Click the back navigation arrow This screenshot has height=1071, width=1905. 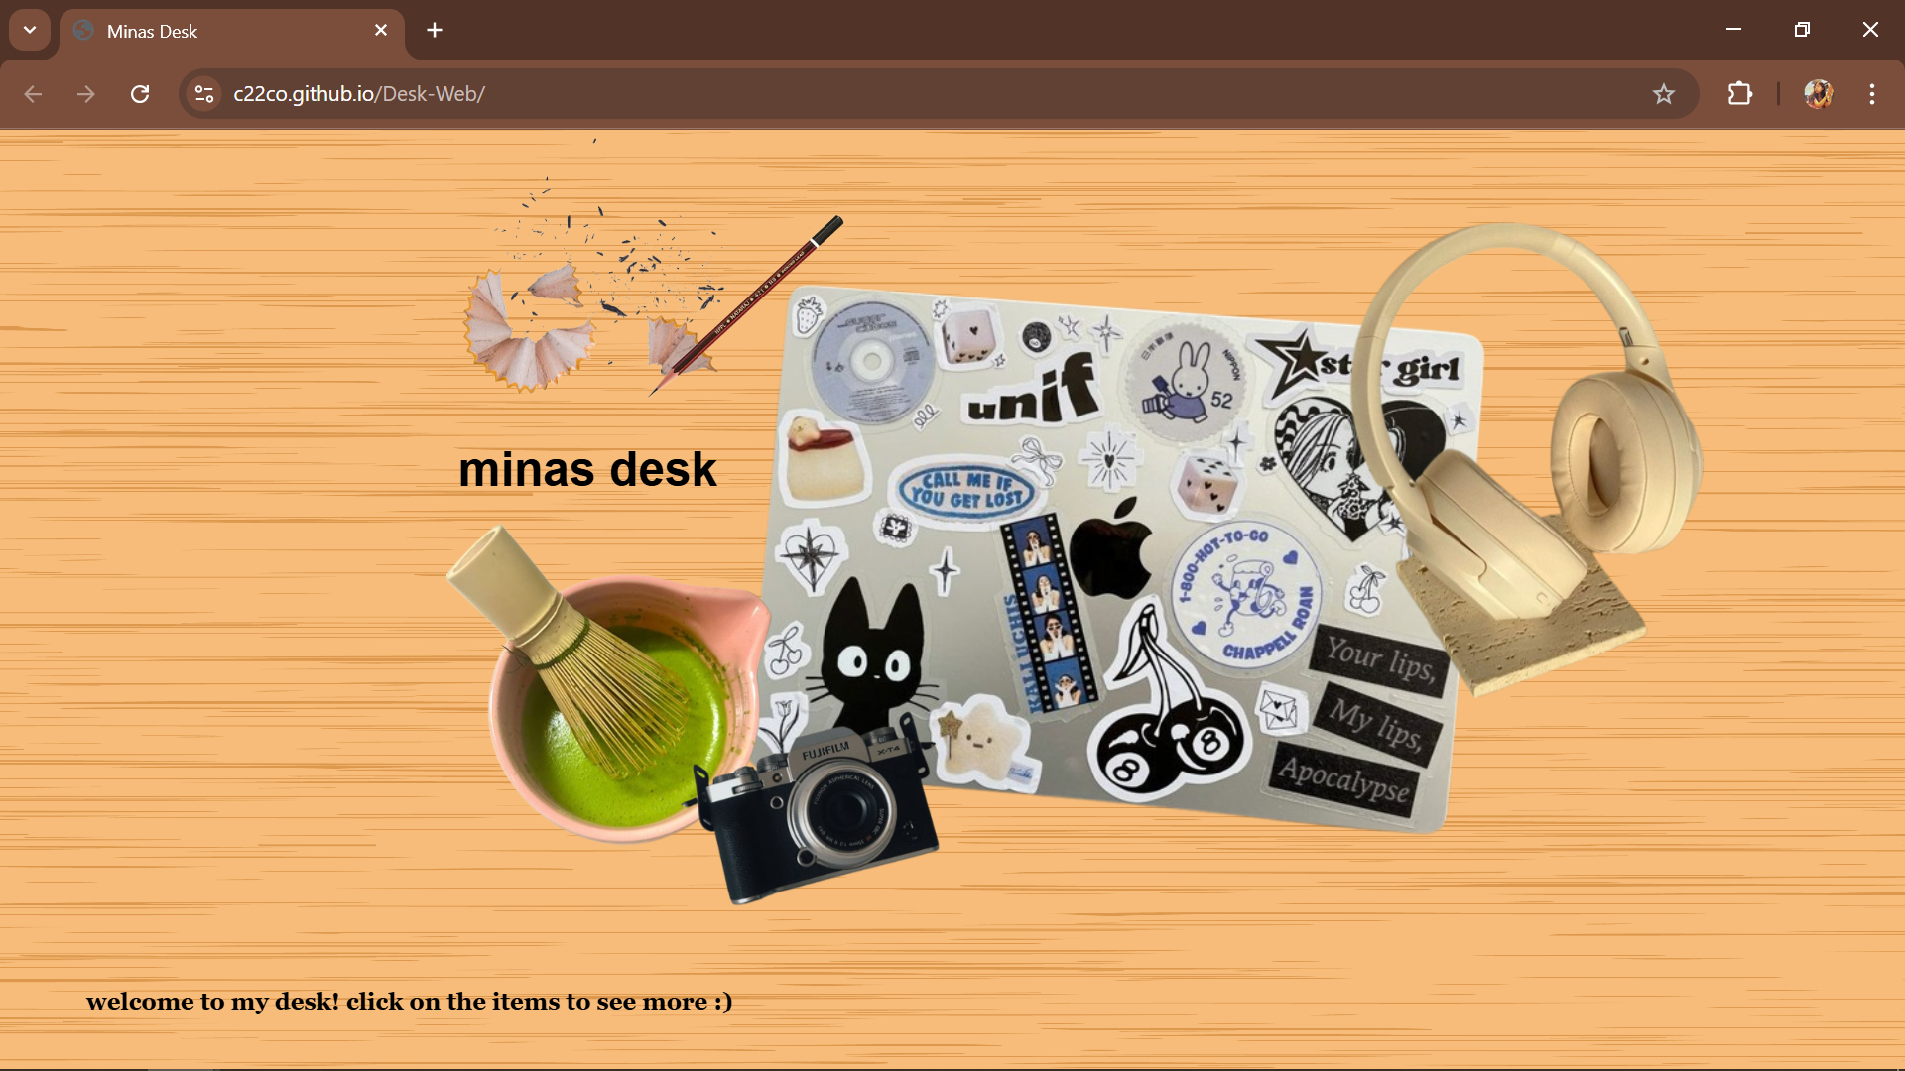coord(33,94)
